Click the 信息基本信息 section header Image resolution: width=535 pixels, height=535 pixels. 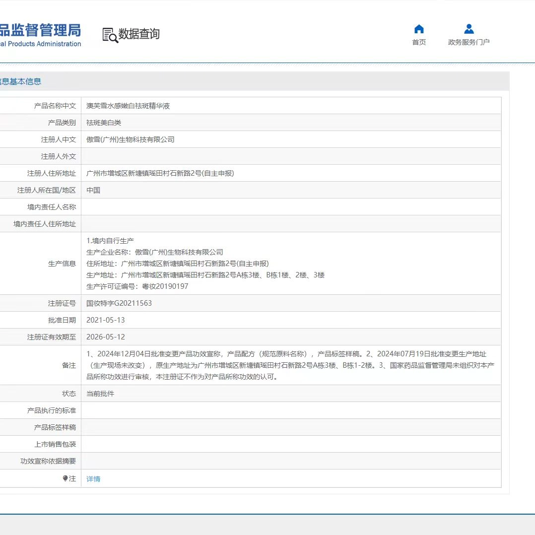(20, 81)
